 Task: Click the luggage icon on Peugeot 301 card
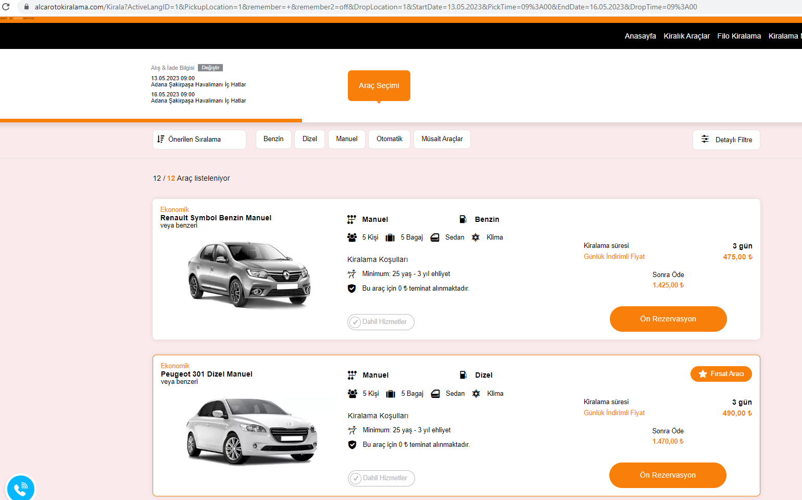pos(391,394)
